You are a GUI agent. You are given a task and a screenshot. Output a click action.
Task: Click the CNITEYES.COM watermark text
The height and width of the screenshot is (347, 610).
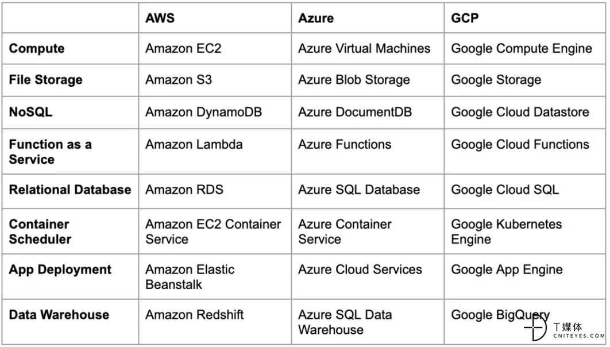tap(578, 336)
